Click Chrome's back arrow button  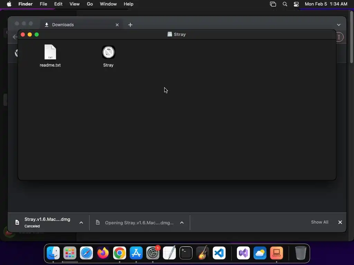[15, 37]
